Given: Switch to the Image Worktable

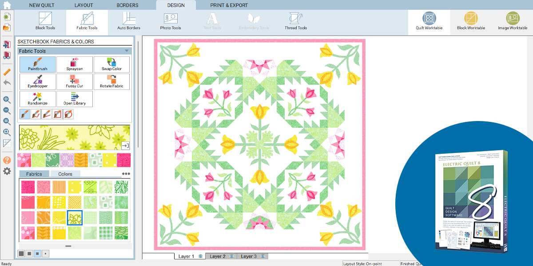Looking at the screenshot, I should (x=513, y=21).
